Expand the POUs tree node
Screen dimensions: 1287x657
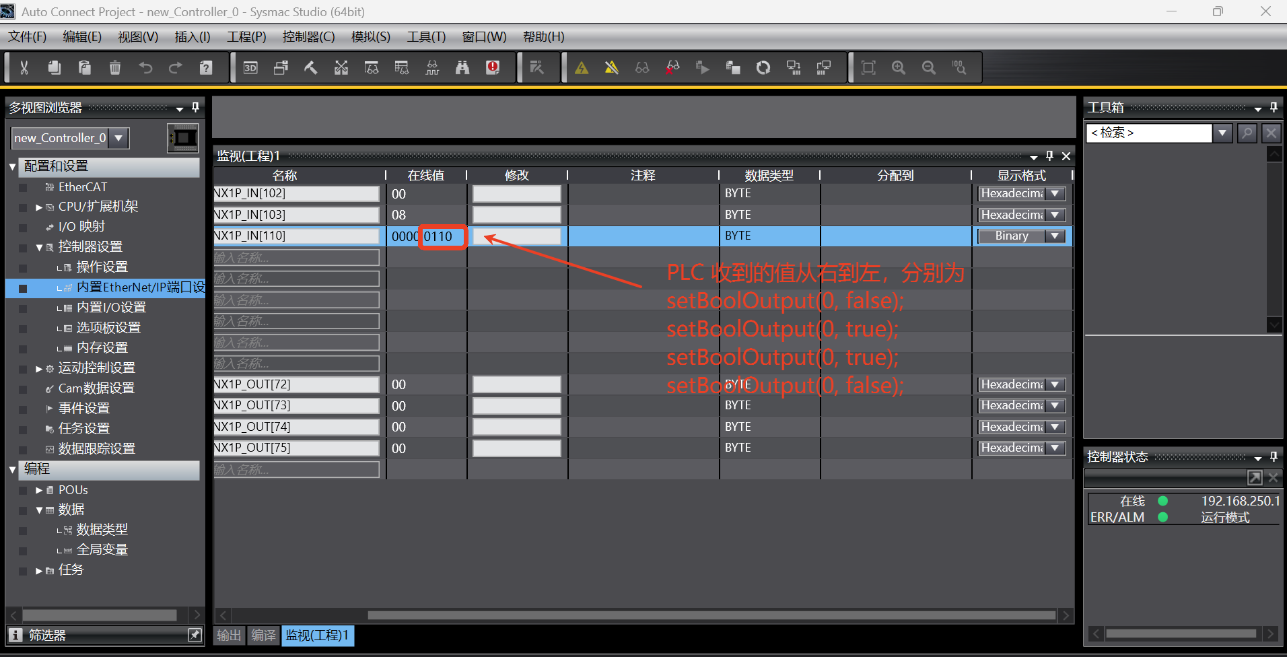point(39,491)
